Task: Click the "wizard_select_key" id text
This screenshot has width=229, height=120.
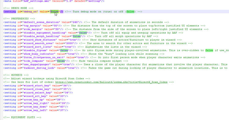Action: 37,93
